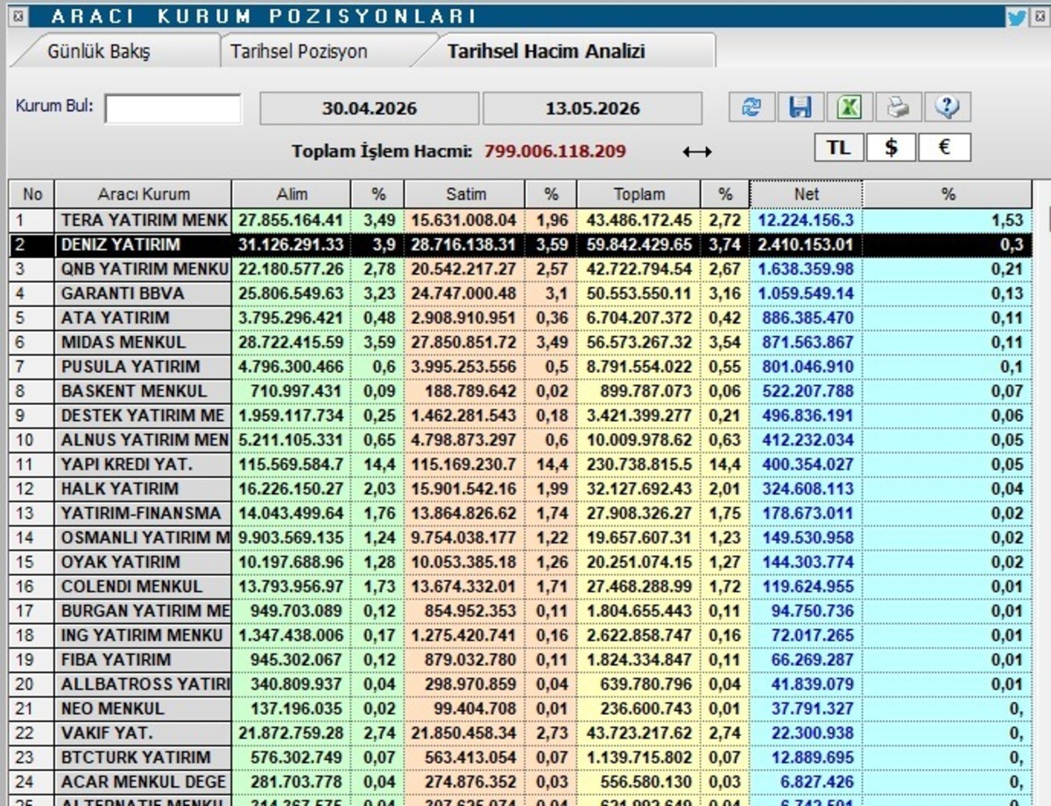Select the DENIZ YATIRIM row
This screenshot has height=806, width=1051.
tap(522, 244)
